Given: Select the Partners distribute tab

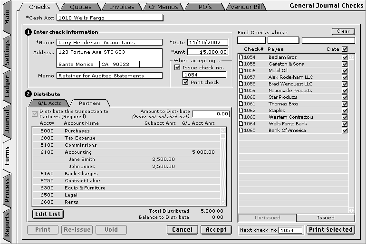Looking at the screenshot, I should tap(90, 103).
